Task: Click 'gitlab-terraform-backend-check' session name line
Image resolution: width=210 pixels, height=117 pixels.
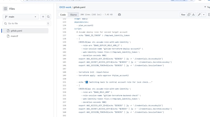Action: point(111,96)
